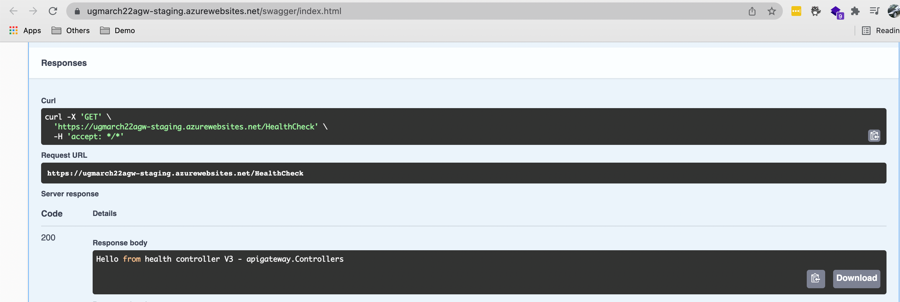Open the Chrome profile avatar menu
The height and width of the screenshot is (302, 900).
tap(893, 11)
